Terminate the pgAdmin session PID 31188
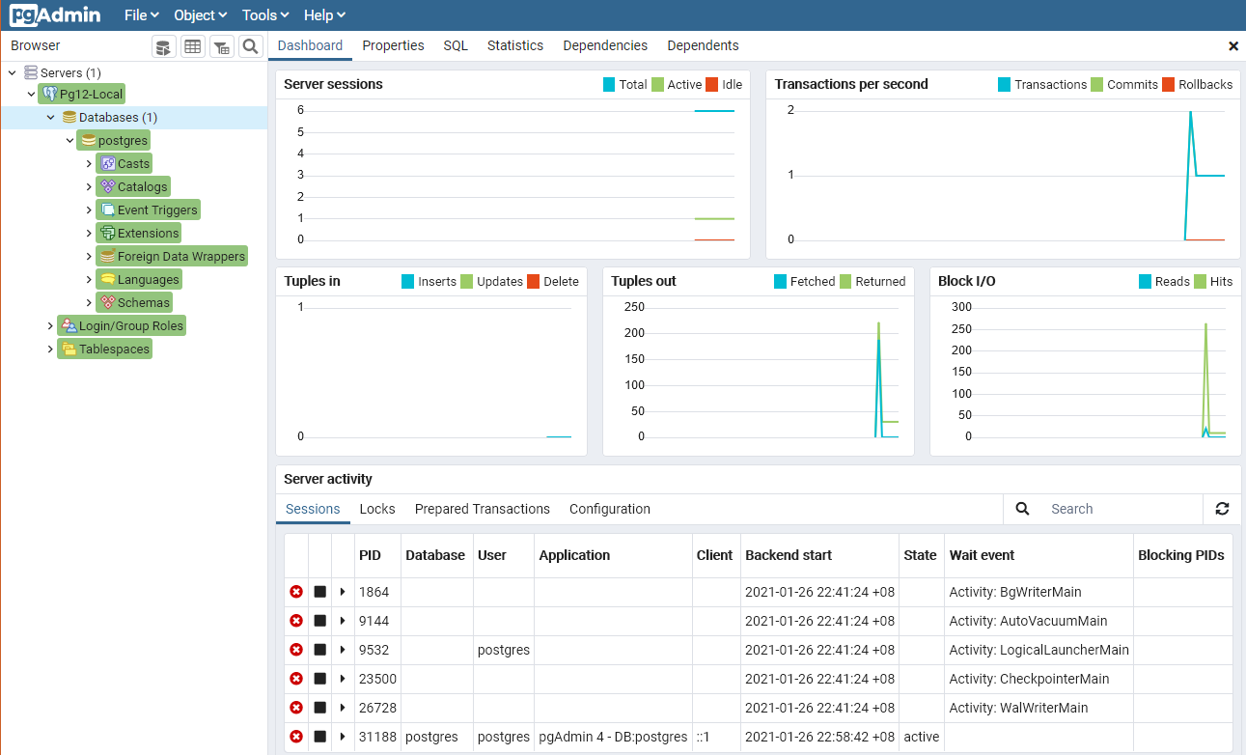This screenshot has height=755, width=1246. coord(296,737)
